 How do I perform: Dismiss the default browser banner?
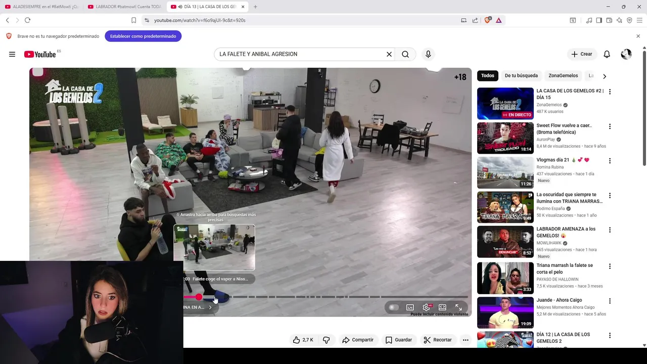[x=638, y=36]
